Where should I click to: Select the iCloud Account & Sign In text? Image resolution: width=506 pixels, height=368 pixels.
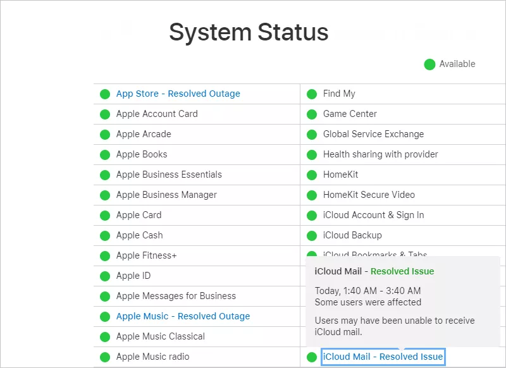(373, 215)
